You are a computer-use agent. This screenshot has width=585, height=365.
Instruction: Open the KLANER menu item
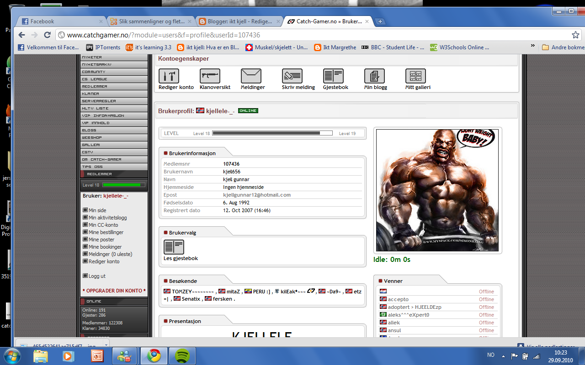114,94
